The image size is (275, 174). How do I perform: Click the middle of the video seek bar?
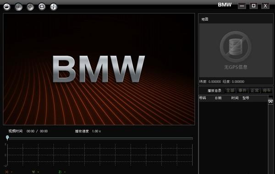click(100, 138)
